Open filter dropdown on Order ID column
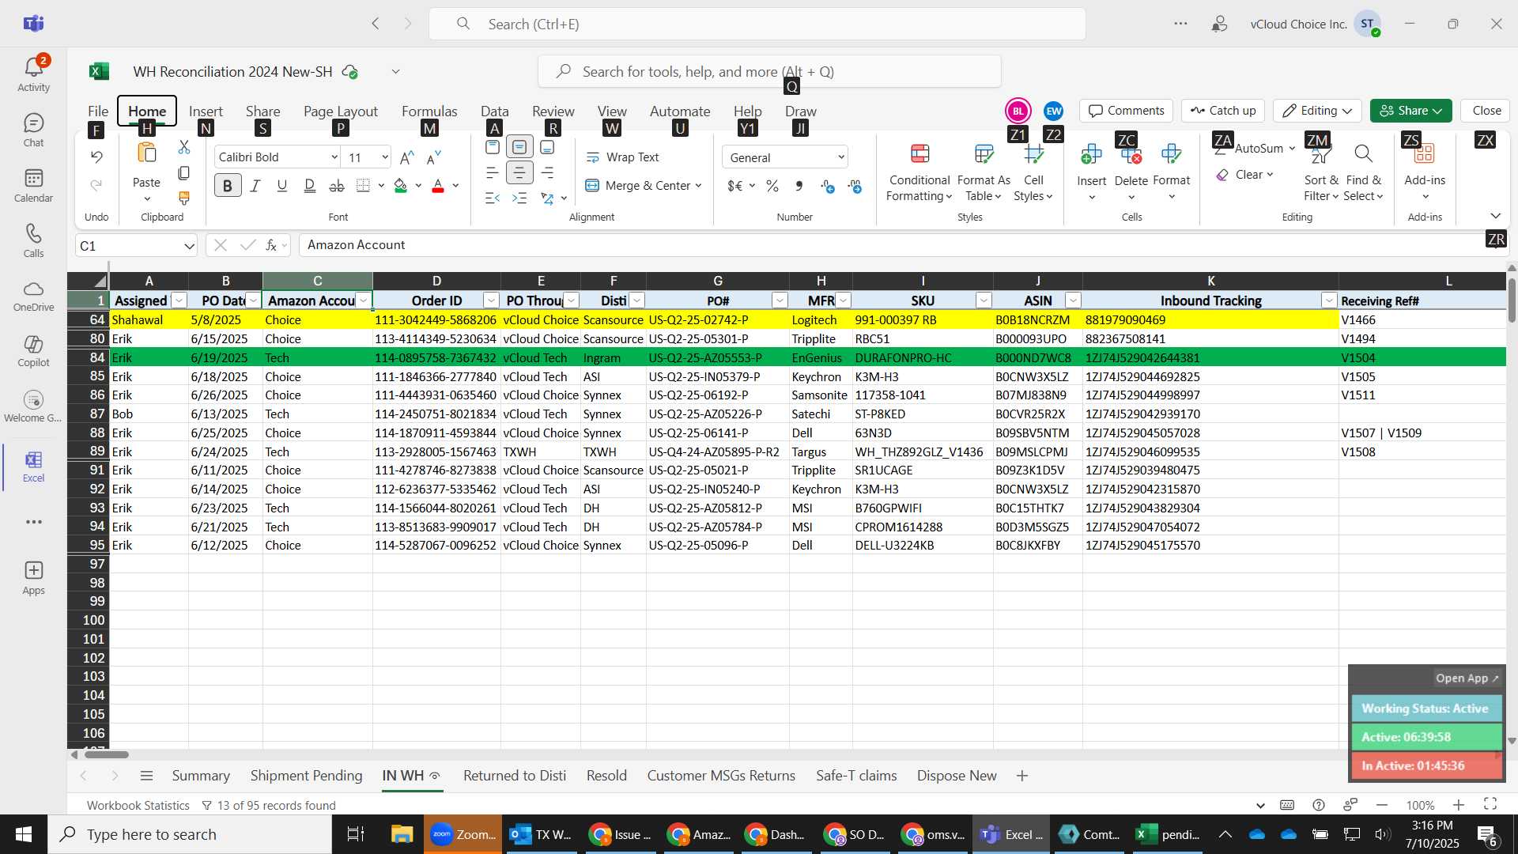This screenshot has height=854, width=1518. pos(491,300)
